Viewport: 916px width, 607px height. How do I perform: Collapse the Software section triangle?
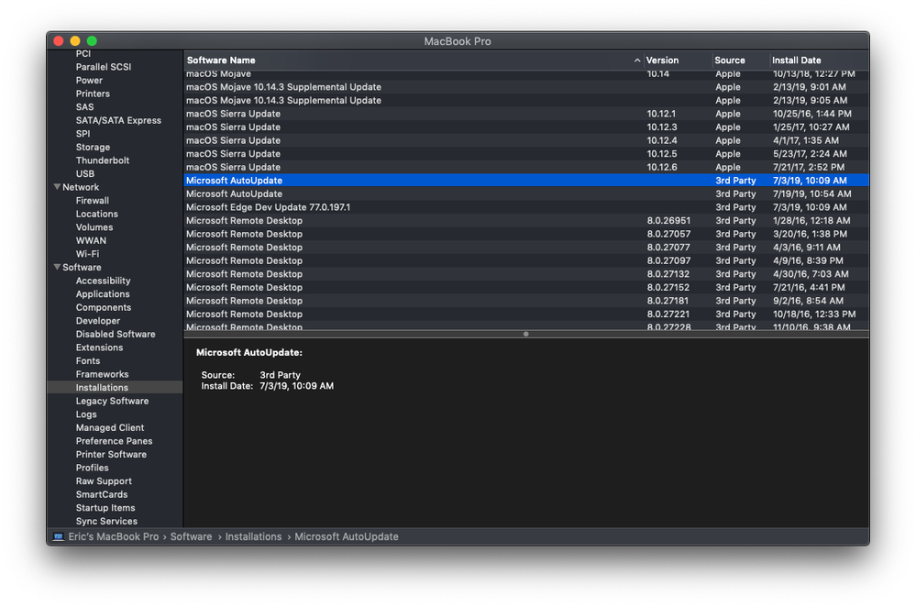(x=57, y=267)
